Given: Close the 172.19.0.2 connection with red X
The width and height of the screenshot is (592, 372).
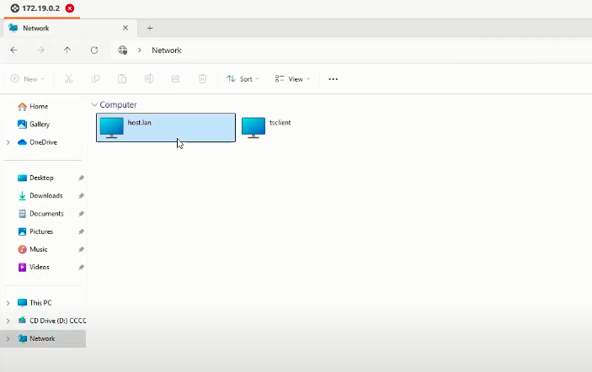Looking at the screenshot, I should (70, 8).
